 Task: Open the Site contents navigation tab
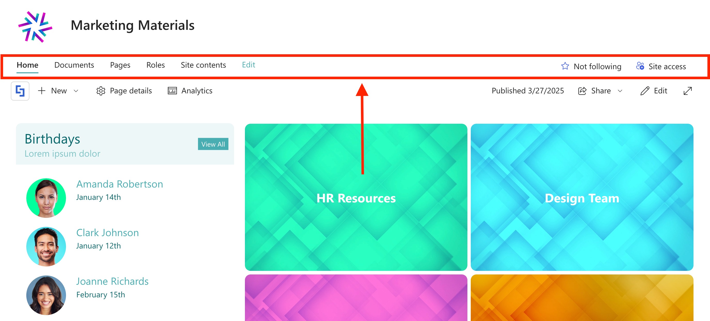click(203, 65)
